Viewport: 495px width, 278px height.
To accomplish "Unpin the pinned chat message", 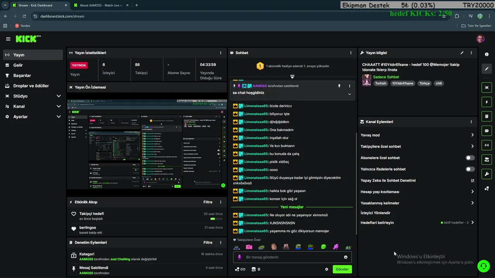I will tap(339, 86).
